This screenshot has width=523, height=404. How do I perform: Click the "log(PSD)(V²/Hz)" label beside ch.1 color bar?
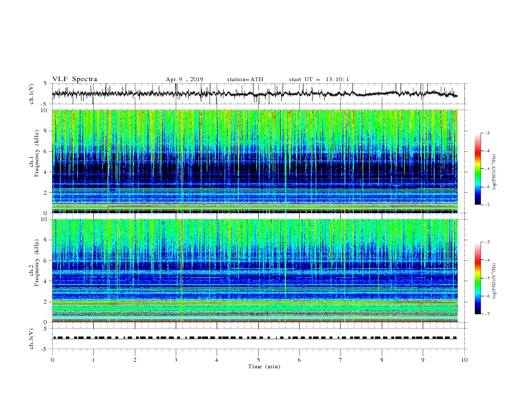(x=495, y=172)
